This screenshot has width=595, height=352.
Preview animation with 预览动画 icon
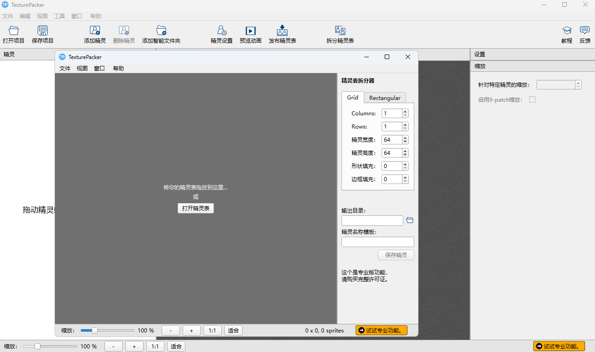250,34
